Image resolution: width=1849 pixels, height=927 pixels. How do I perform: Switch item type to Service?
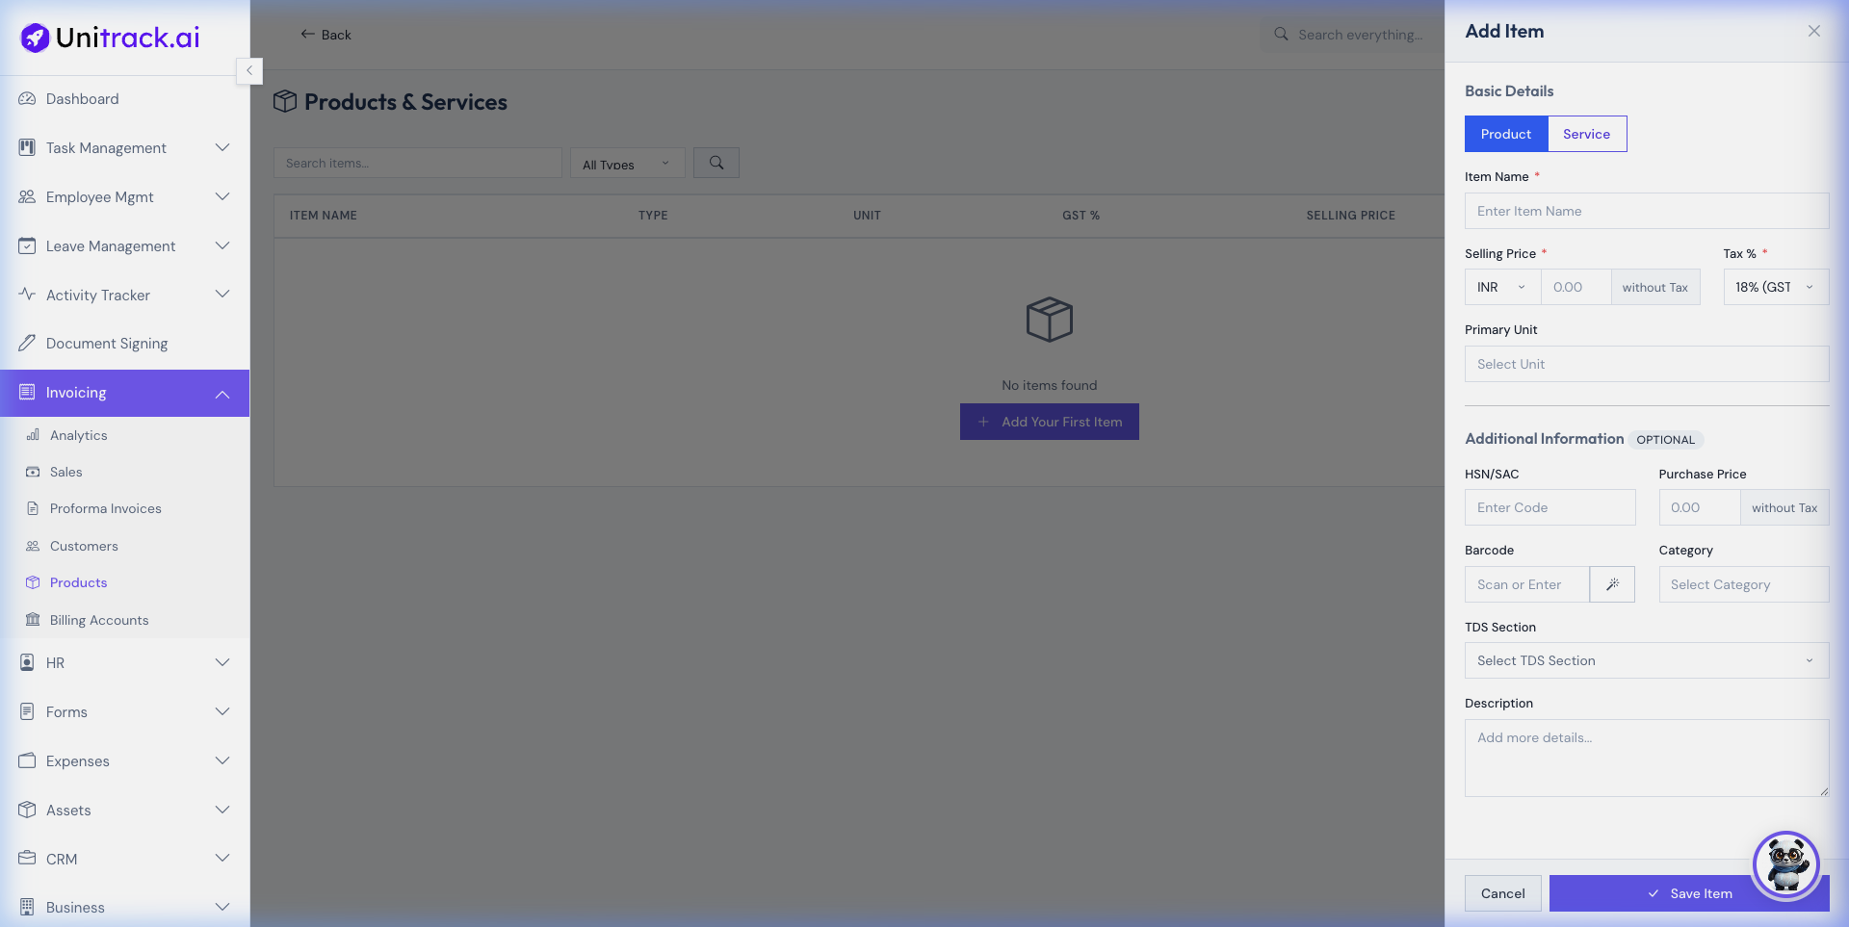click(1586, 134)
